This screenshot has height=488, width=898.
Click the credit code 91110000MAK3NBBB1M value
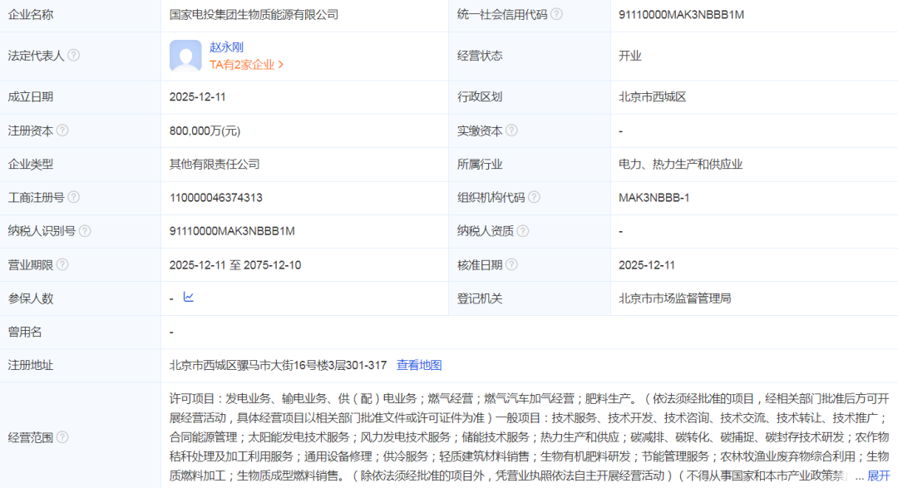681,14
